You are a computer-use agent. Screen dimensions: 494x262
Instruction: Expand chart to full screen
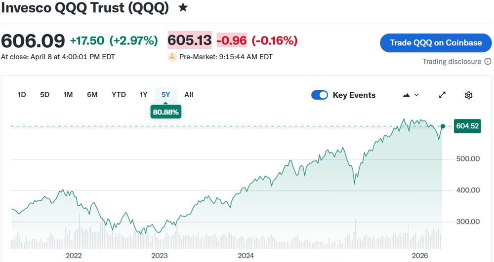[443, 95]
